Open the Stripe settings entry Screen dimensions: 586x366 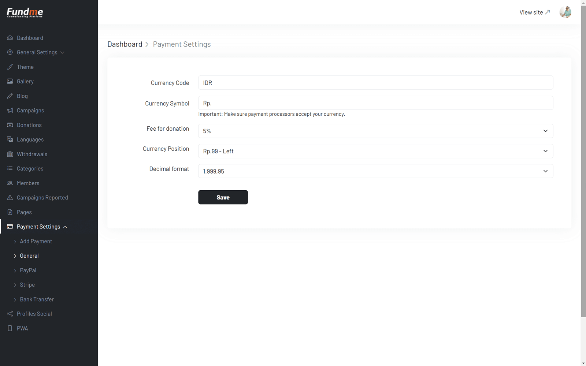[27, 284]
